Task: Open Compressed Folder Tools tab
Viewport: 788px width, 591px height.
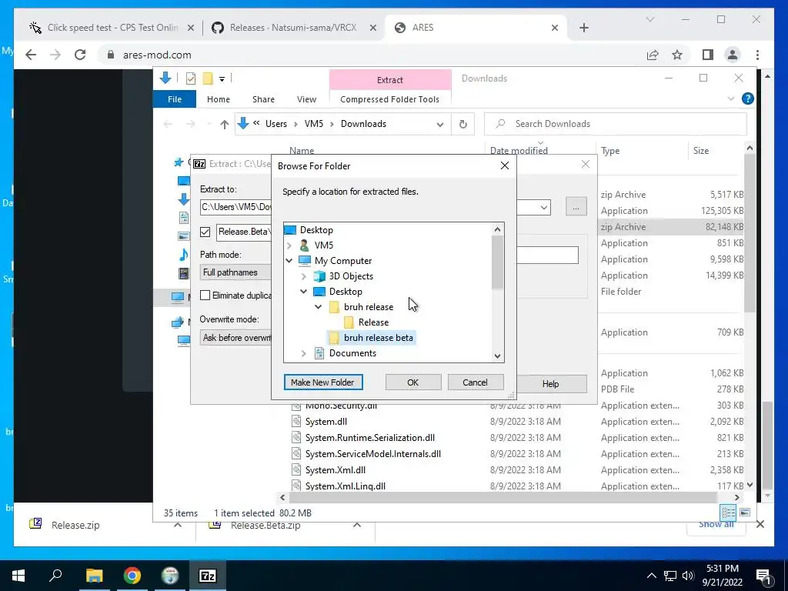Action: tap(389, 99)
